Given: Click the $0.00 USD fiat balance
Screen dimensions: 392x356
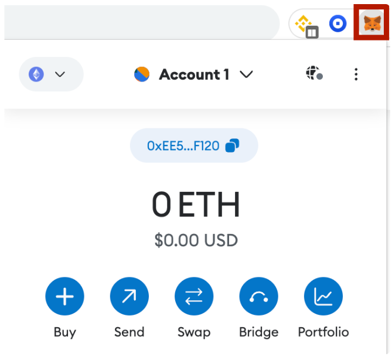Looking at the screenshot, I should point(196,240).
